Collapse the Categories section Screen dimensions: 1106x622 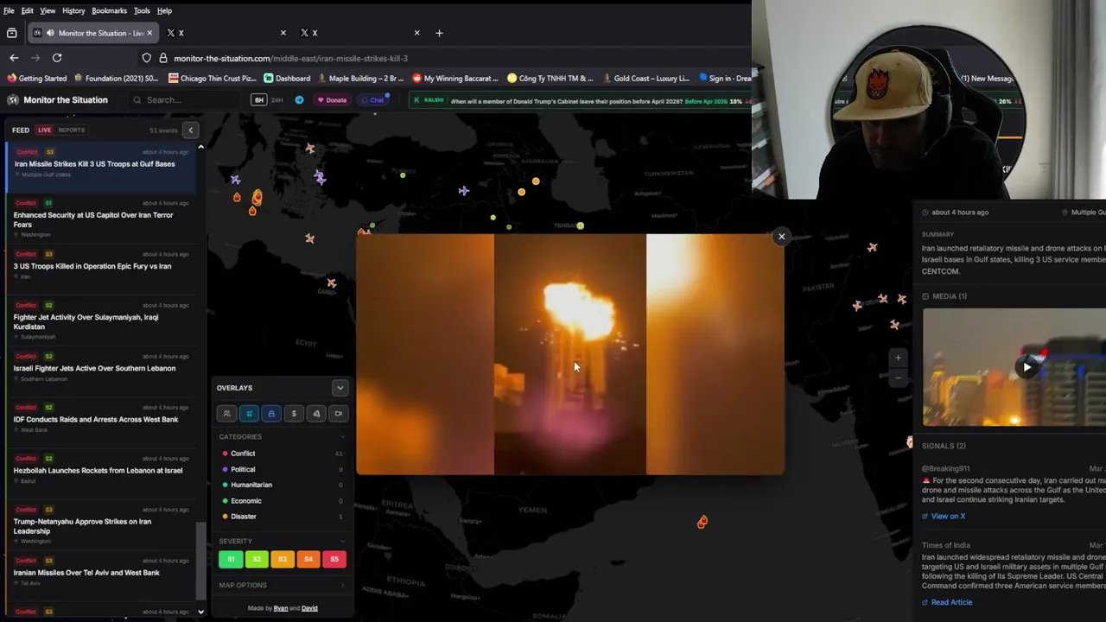tap(342, 437)
